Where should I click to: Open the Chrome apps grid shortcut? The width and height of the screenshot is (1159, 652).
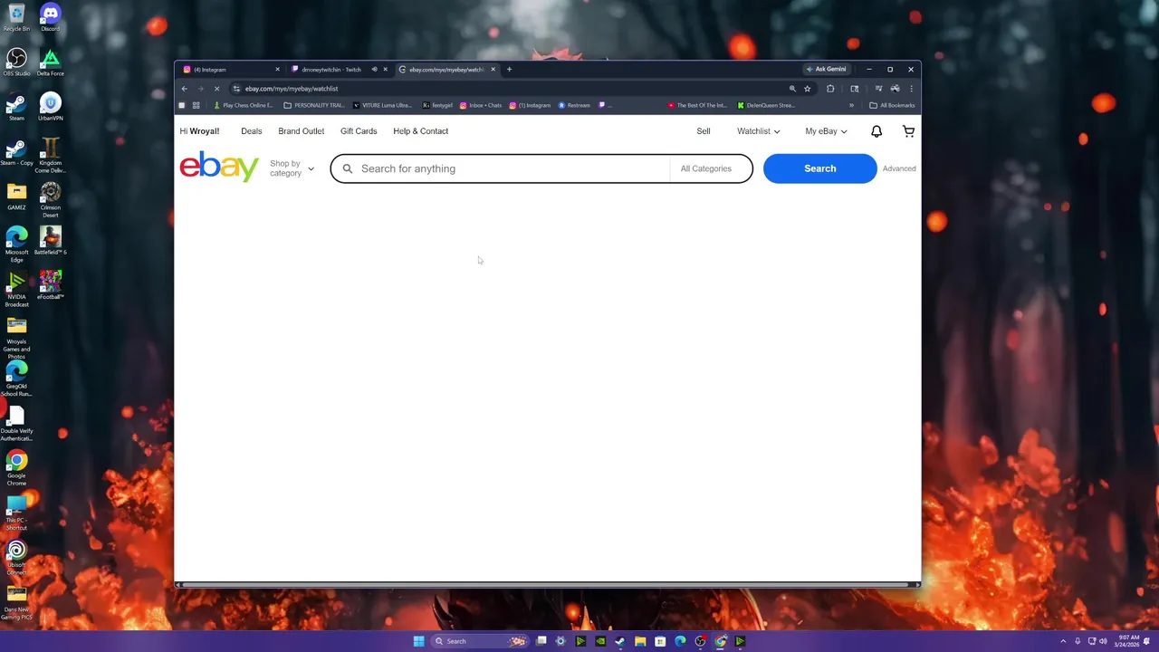pyautogui.click(x=196, y=105)
